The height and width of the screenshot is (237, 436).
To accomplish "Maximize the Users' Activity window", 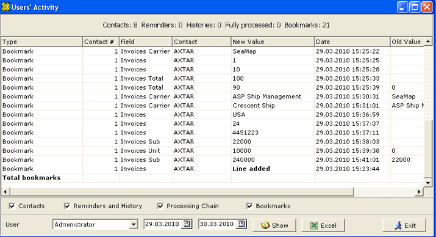I will [415, 7].
